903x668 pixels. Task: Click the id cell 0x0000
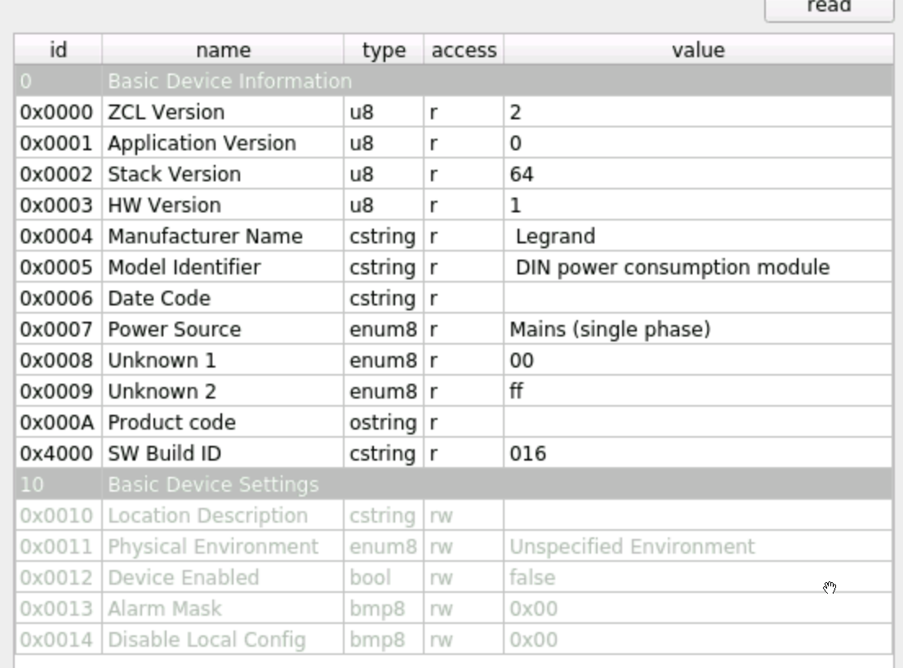(x=58, y=113)
